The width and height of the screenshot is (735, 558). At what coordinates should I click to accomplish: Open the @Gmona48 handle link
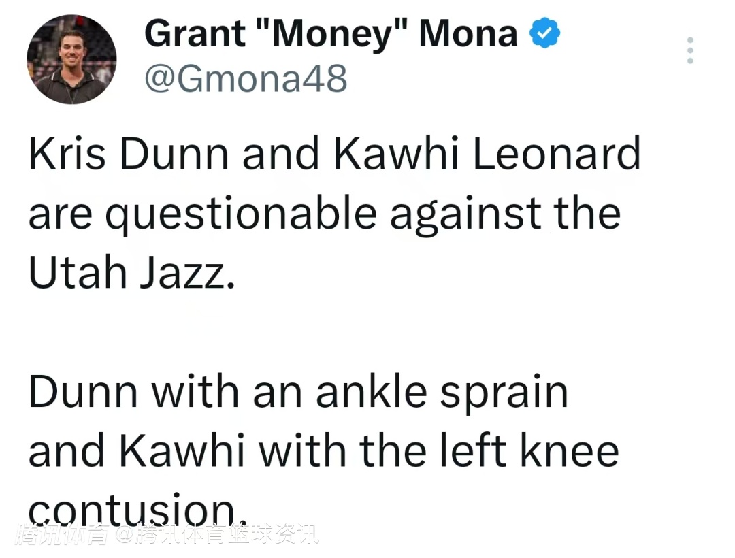[x=246, y=80]
